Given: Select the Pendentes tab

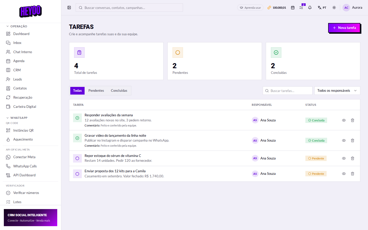Looking at the screenshot, I should (96, 91).
